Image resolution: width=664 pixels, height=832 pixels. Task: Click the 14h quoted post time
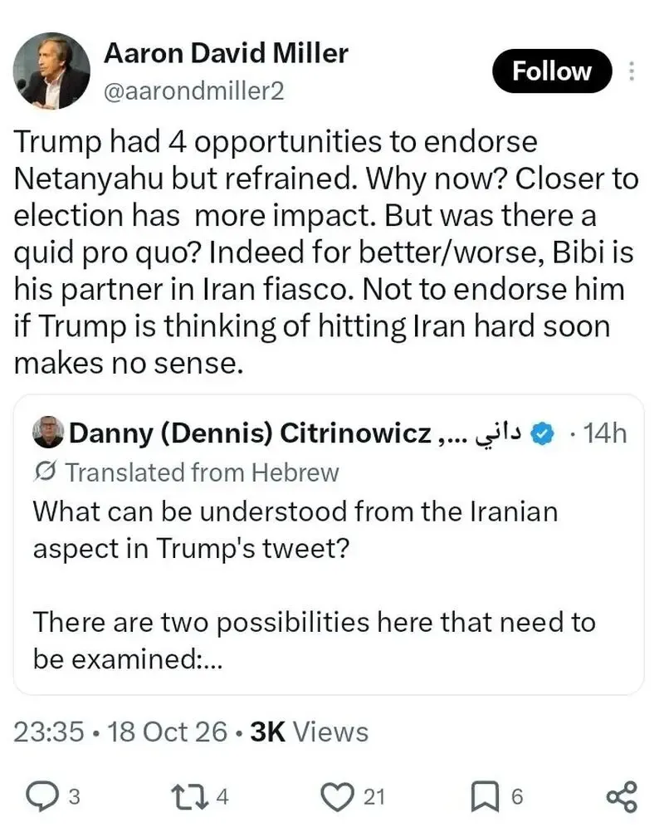pos(606,434)
